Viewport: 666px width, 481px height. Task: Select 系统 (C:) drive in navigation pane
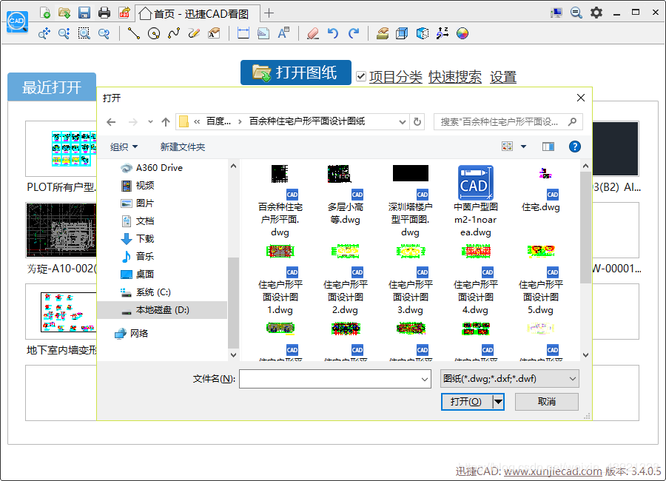(146, 292)
